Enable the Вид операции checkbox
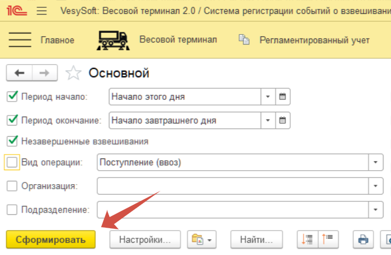Screen dimensions: 391x255 [x=12, y=162]
